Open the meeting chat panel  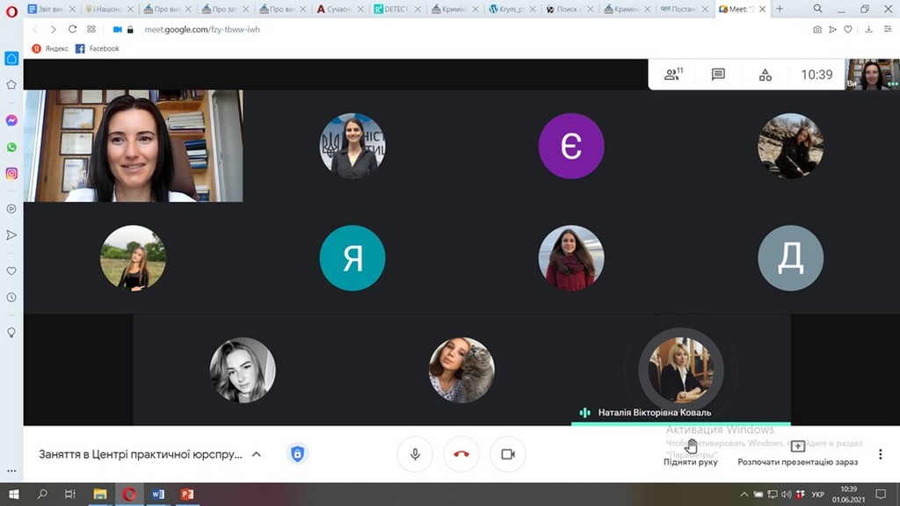click(x=718, y=75)
